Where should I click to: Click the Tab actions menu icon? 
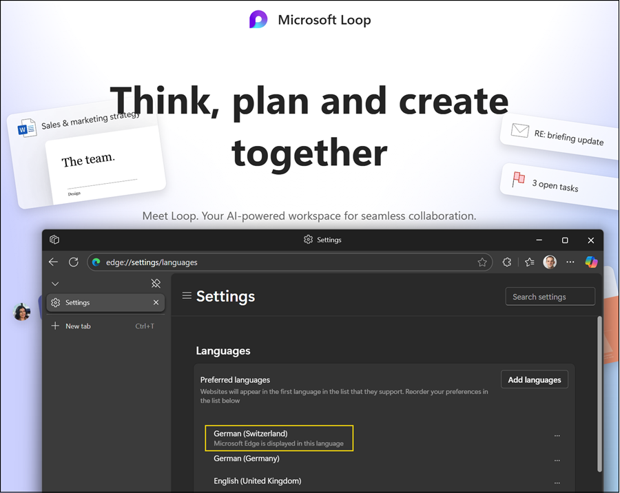54,240
